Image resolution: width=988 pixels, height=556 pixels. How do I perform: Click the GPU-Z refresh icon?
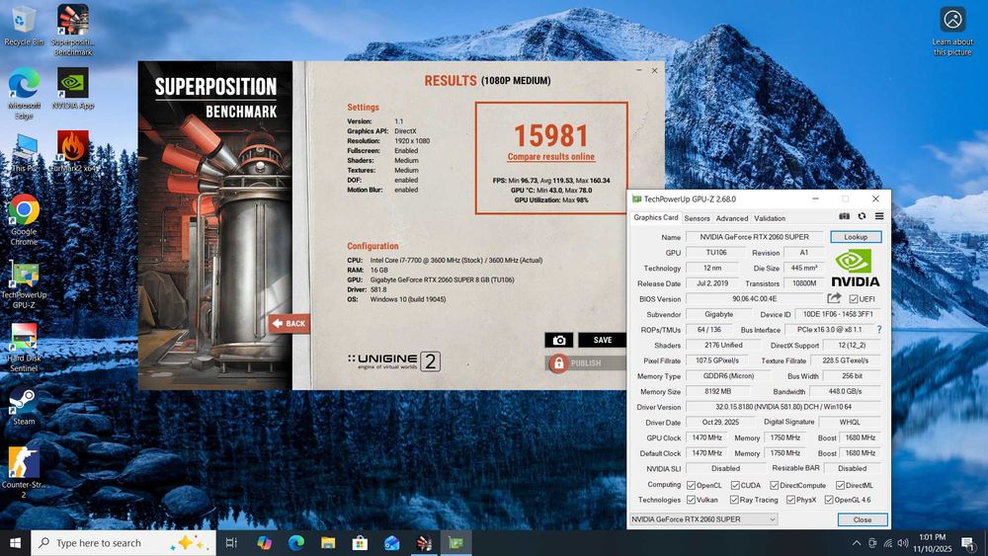click(x=862, y=216)
